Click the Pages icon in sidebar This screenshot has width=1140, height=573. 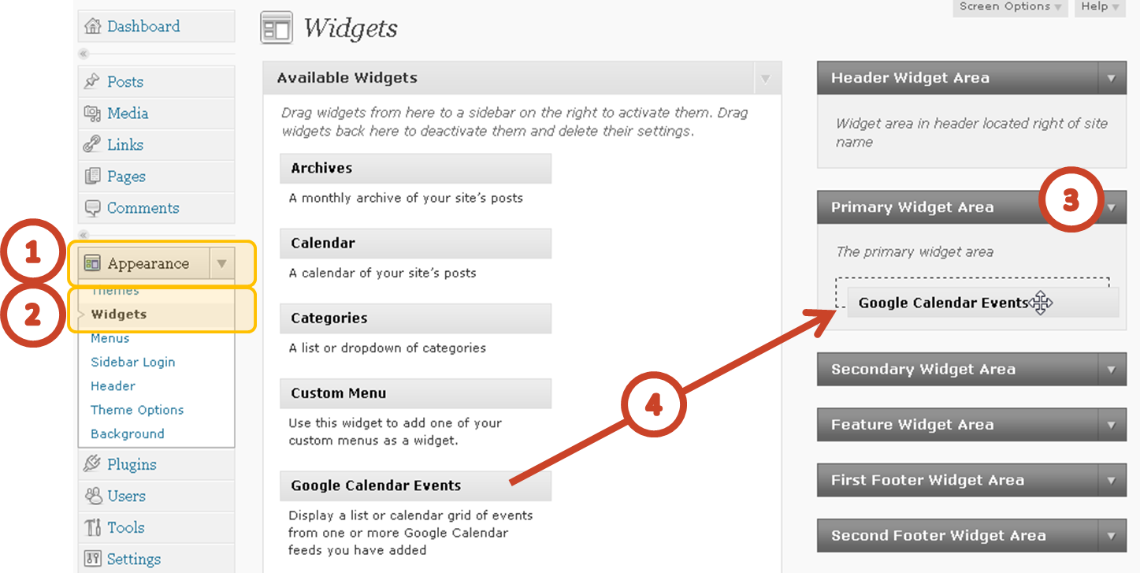tap(93, 177)
